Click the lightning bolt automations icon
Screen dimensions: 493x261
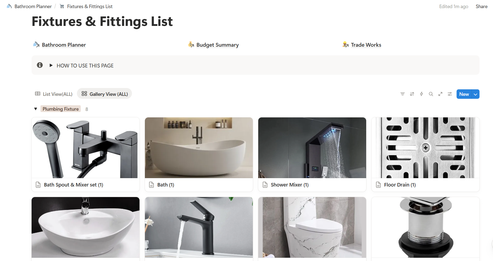(x=421, y=94)
